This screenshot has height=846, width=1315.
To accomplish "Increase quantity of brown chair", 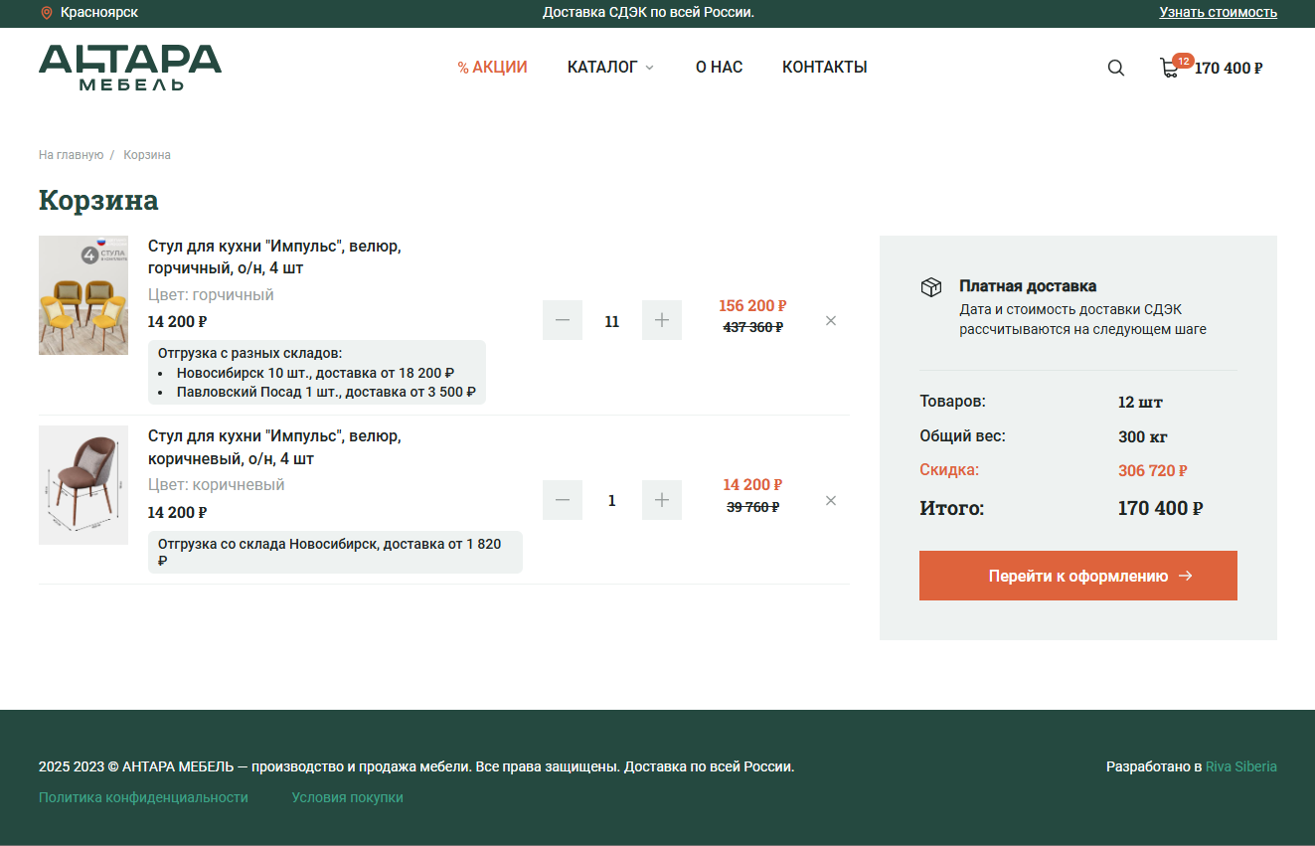I will [662, 500].
